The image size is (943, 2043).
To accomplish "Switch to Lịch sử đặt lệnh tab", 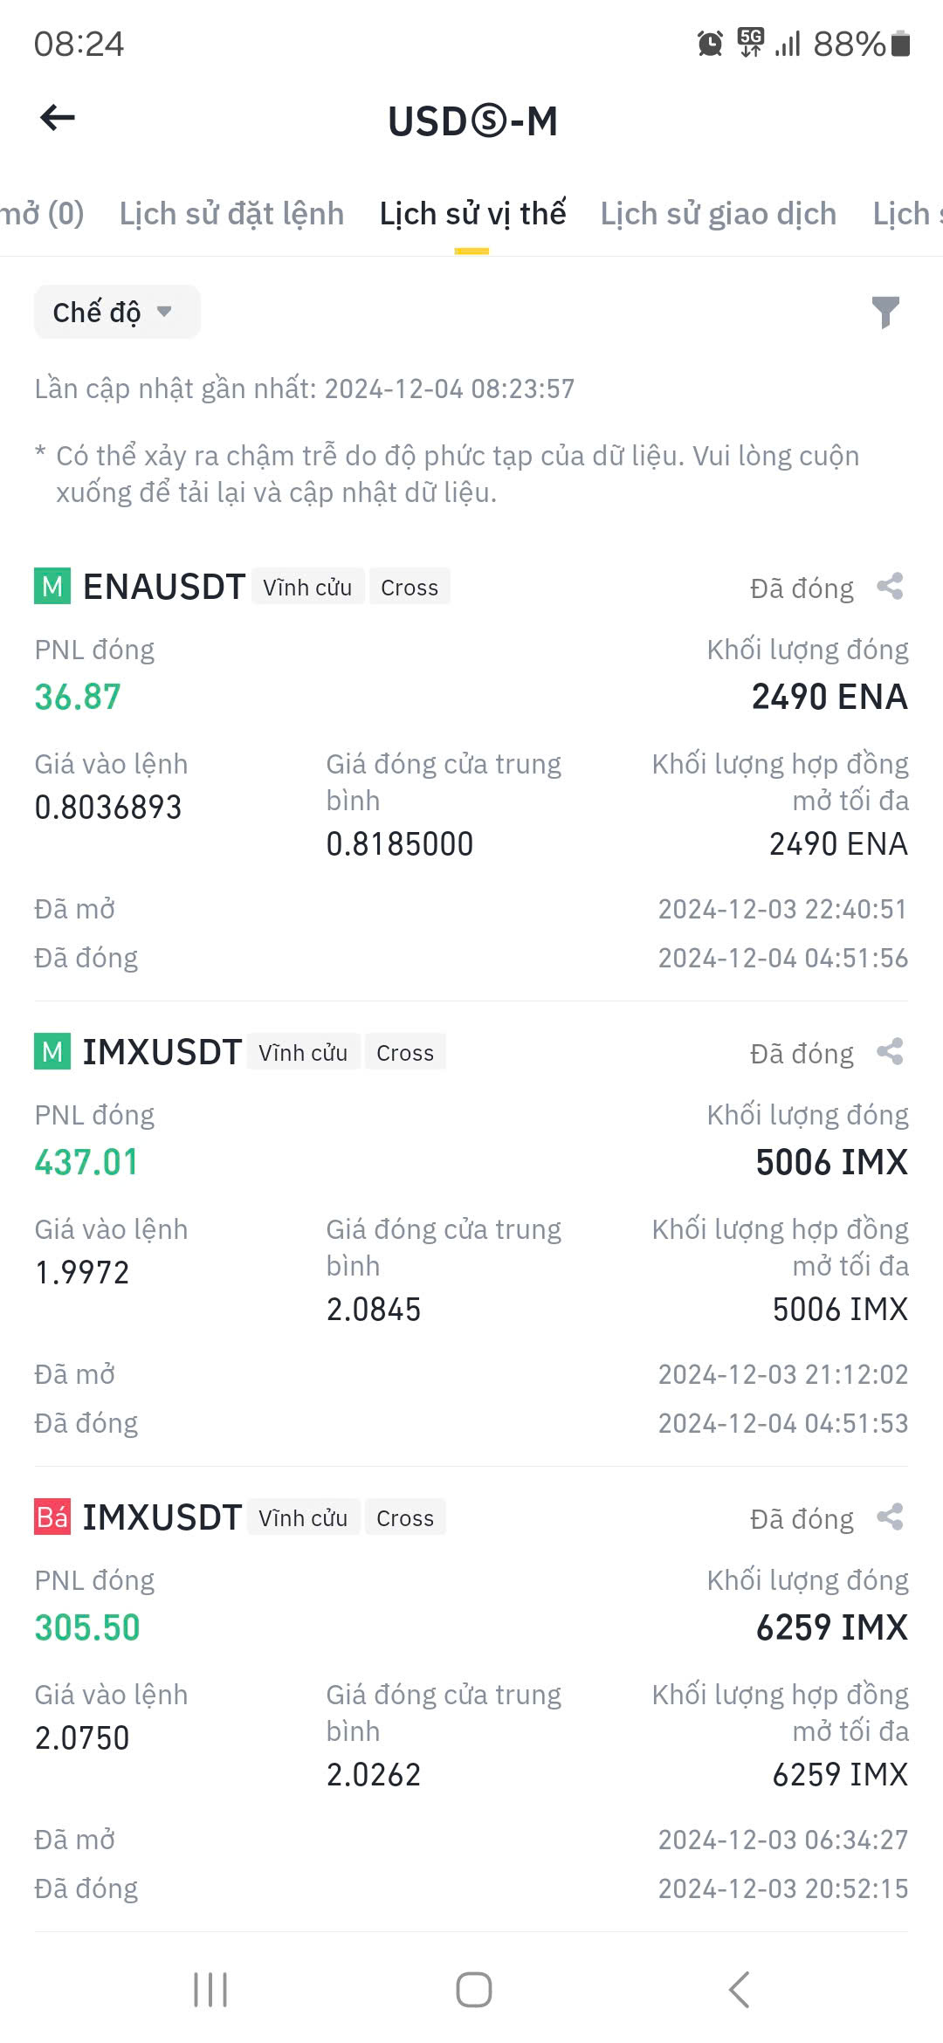I will [231, 214].
